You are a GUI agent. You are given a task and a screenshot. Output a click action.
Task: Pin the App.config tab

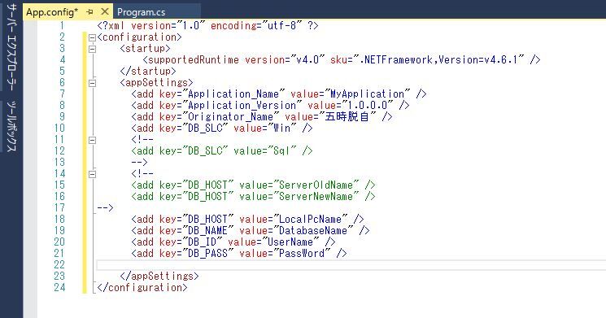[x=90, y=12]
